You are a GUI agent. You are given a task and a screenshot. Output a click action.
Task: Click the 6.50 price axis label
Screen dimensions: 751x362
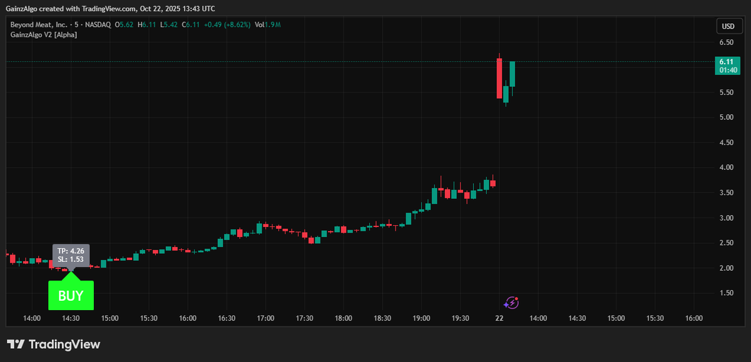click(x=726, y=43)
